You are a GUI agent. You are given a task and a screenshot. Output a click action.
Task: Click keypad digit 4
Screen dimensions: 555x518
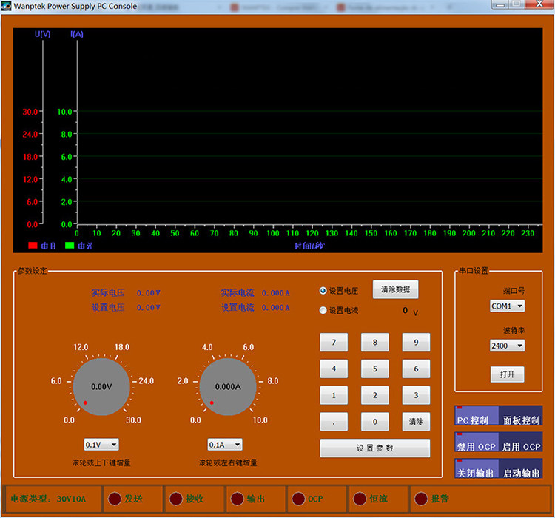[334, 369]
